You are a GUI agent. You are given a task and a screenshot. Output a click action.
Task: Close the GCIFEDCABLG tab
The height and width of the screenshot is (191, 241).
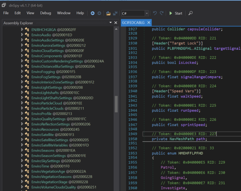tap(149, 22)
